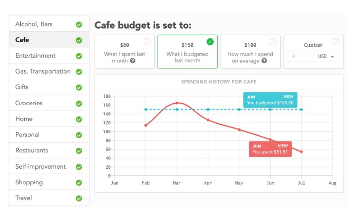Click the green checkmark next to Alcohol, Bars
This screenshot has width=352, height=207.
[x=79, y=24]
